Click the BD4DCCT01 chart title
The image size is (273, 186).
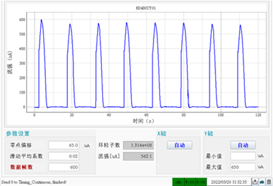click(x=146, y=8)
